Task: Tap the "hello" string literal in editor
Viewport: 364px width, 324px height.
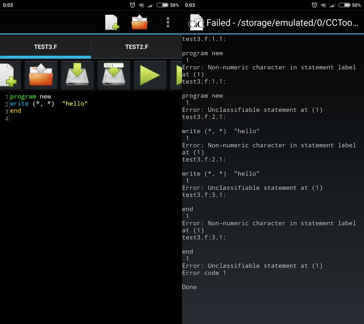Action: (75, 103)
